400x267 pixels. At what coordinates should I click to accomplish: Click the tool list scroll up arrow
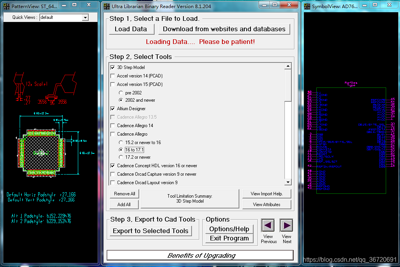(x=288, y=66)
